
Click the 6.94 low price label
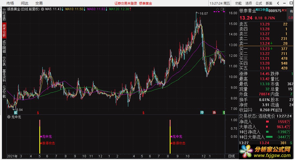pos(19,110)
